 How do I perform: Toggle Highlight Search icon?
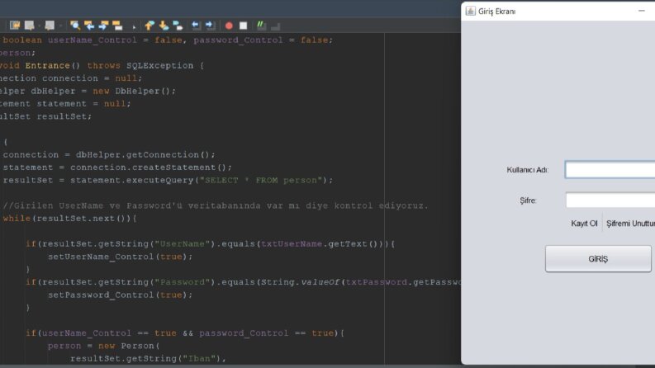click(x=118, y=26)
